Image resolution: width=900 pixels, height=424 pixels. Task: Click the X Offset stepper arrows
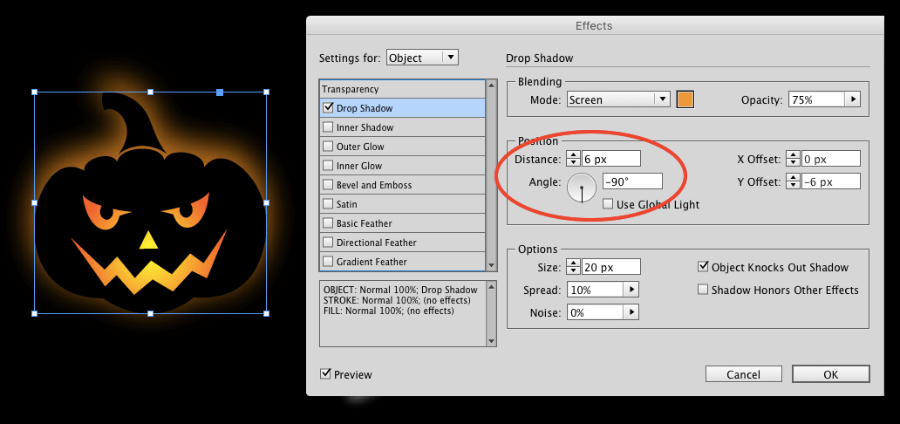(x=793, y=159)
